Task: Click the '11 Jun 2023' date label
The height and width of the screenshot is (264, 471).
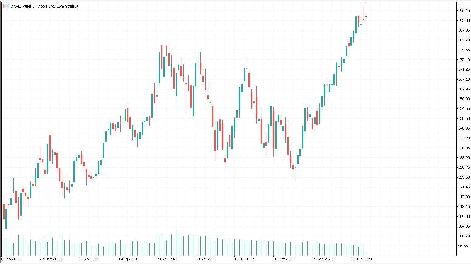Action: [361, 259]
